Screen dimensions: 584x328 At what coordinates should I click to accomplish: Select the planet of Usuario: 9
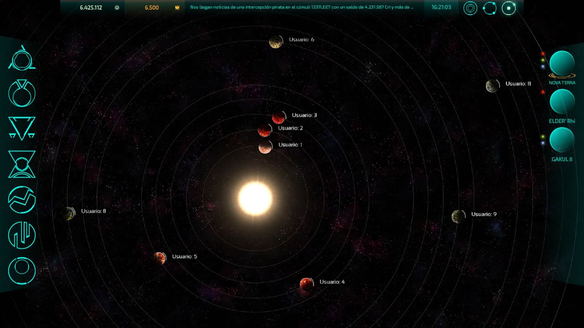458,216
